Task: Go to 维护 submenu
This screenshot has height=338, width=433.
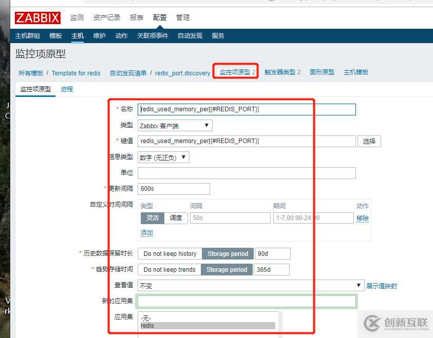Action: pyautogui.click(x=100, y=36)
